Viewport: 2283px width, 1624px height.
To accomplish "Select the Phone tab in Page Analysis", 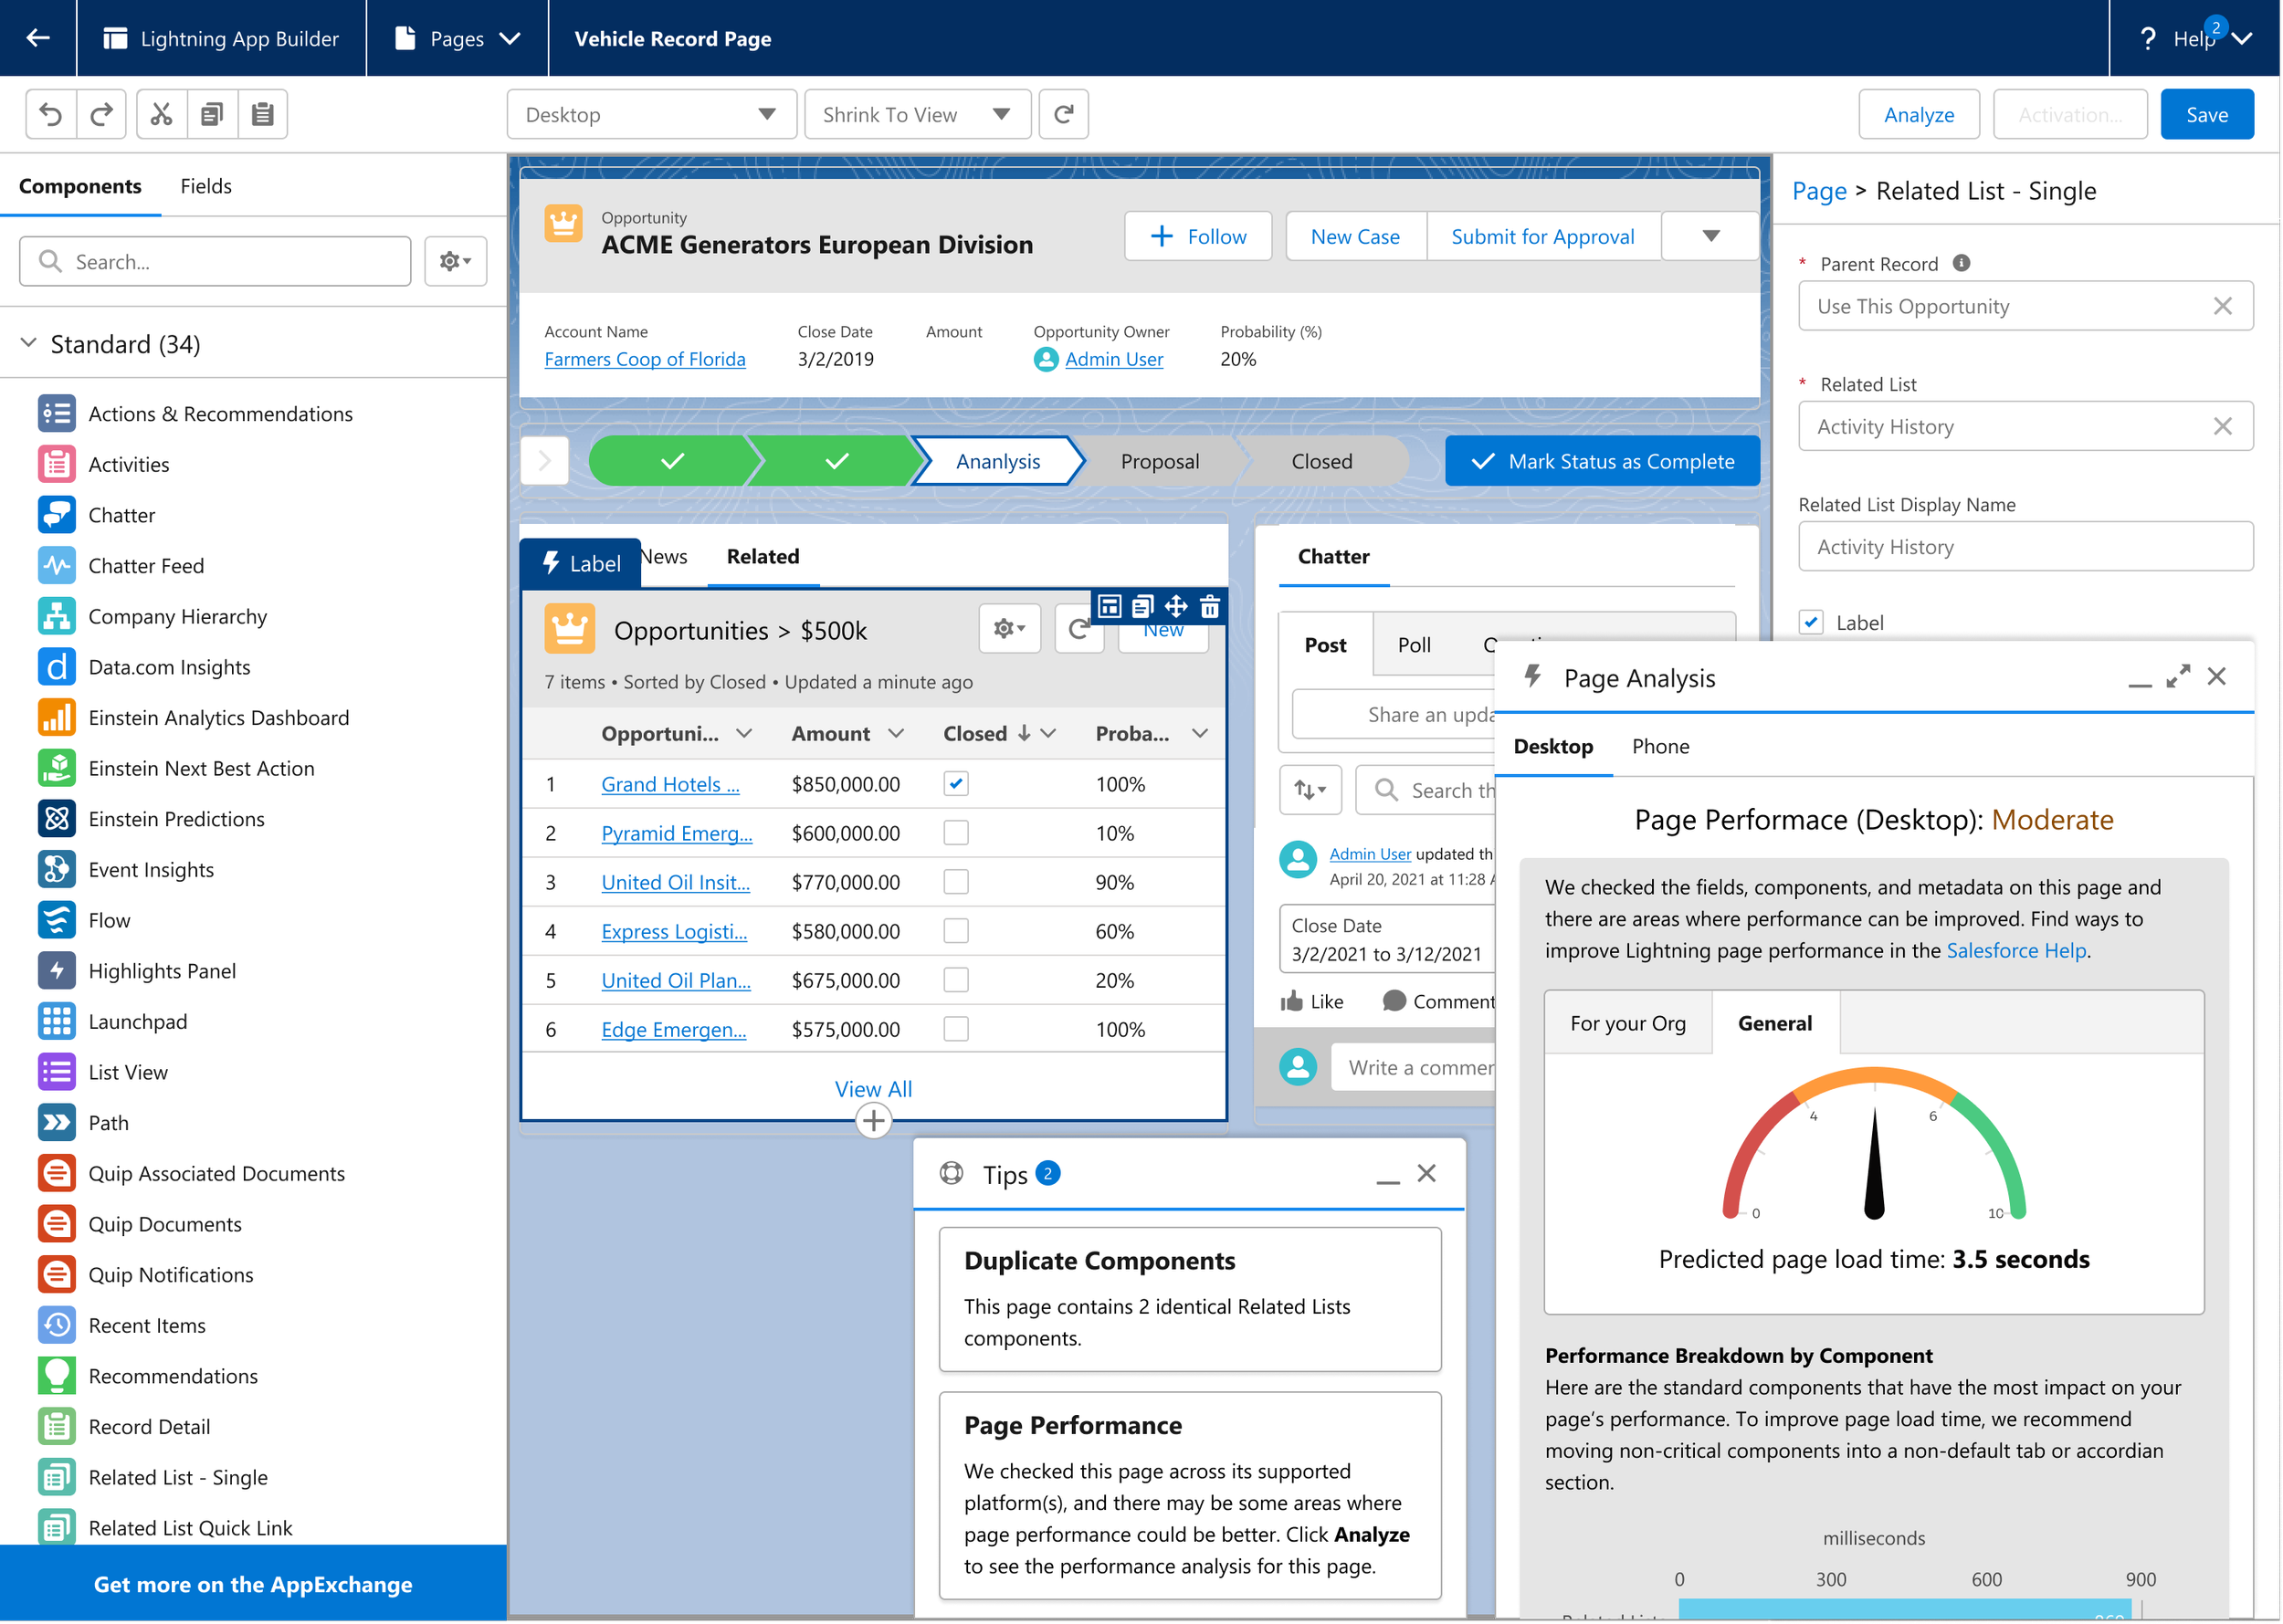I will click(1659, 746).
